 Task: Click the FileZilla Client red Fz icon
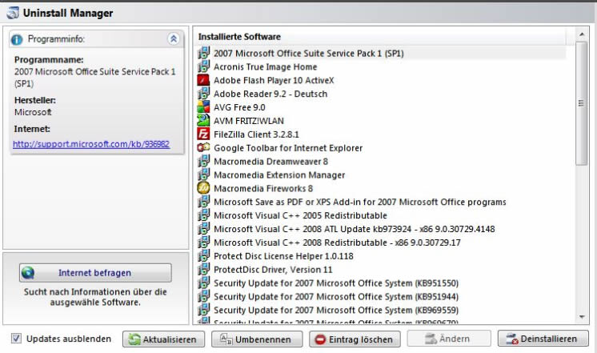(x=204, y=134)
